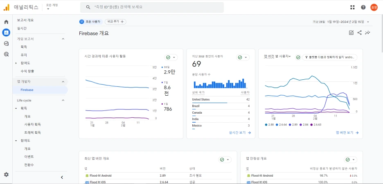Open 수익 창출 report
Viewport: 383px width, 184px height.
click(x=27, y=71)
